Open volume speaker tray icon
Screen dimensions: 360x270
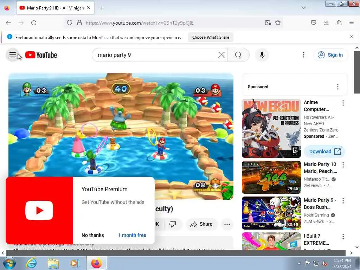coord(324,264)
